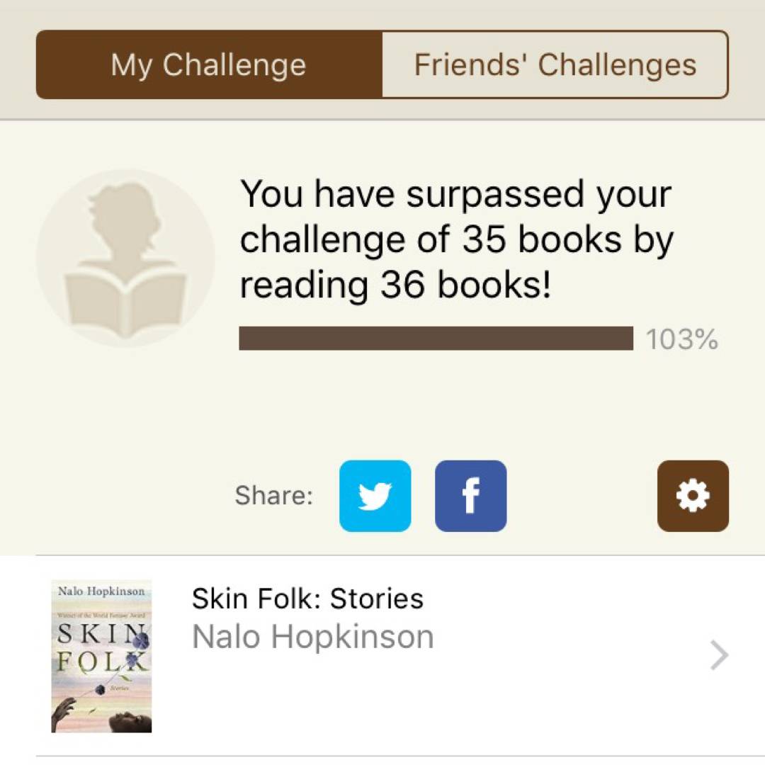This screenshot has height=765, width=765.
Task: Open the Skin Folk book cover thumbnail
Action: point(101,656)
